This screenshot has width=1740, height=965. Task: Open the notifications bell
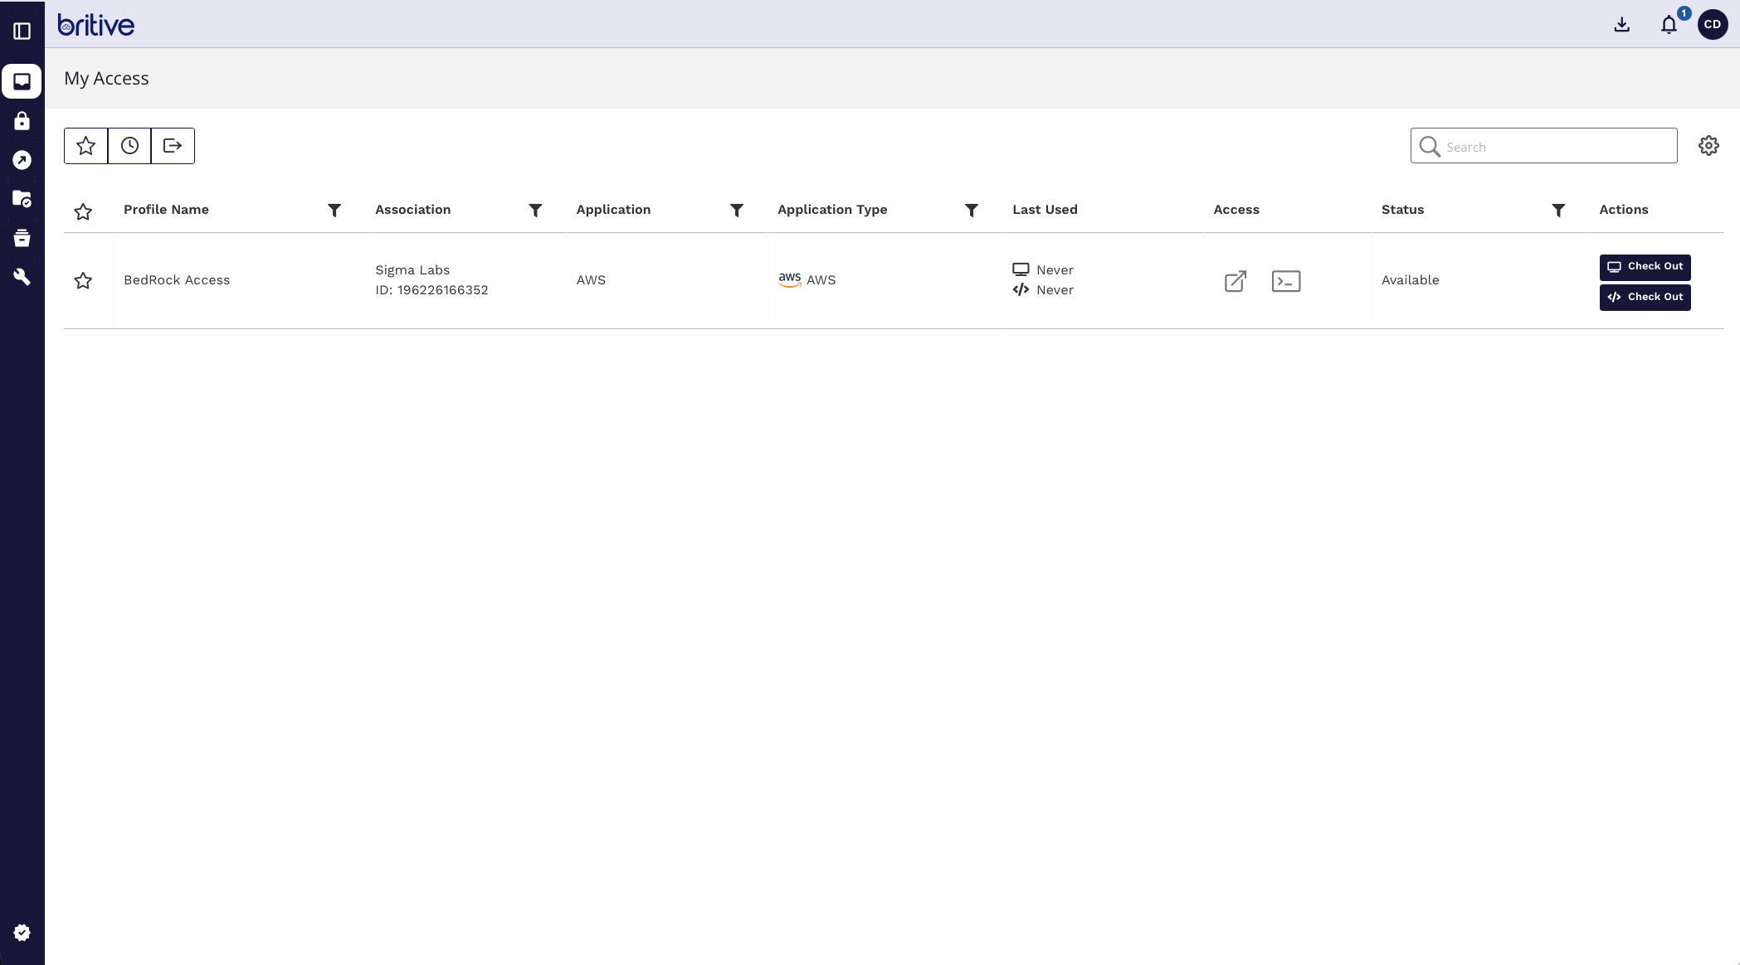click(1669, 25)
